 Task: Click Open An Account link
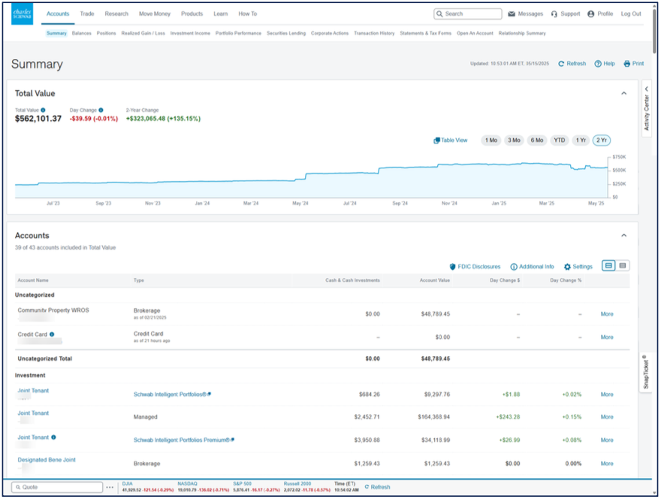(475, 33)
